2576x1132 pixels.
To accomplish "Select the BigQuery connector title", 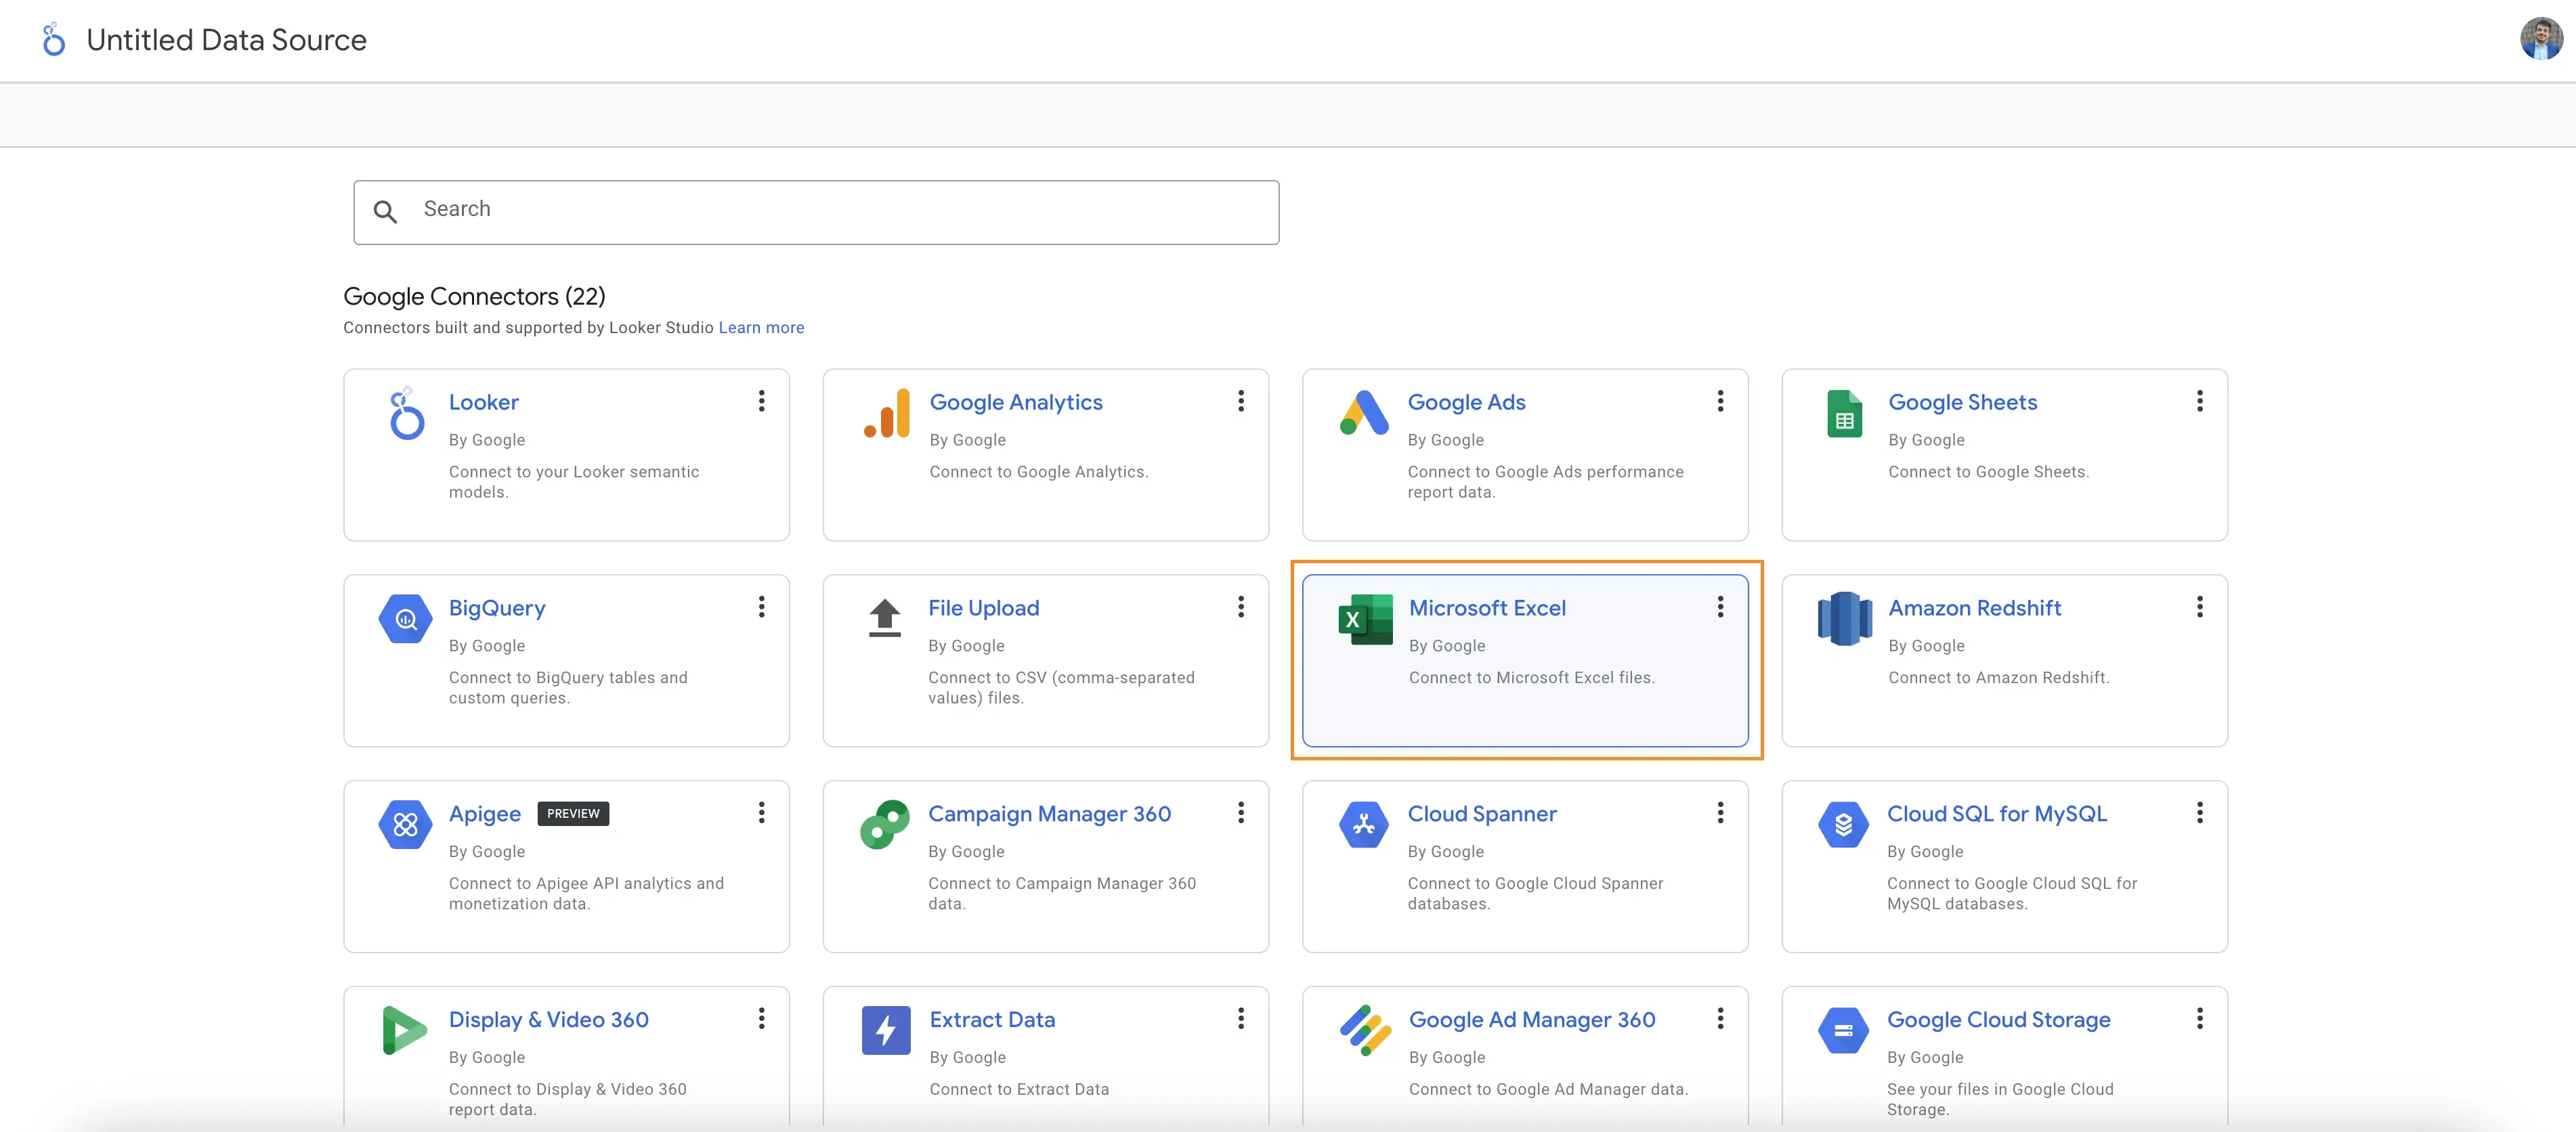I will click(497, 608).
